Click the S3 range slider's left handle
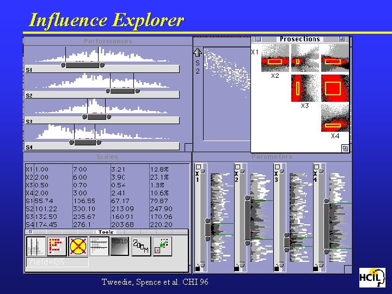This screenshot has width=392, height=294. click(x=84, y=117)
